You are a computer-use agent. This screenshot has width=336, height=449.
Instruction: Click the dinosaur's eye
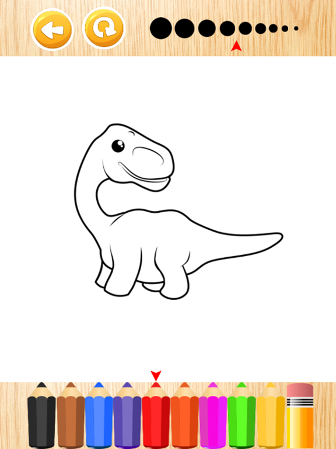pos(118,146)
